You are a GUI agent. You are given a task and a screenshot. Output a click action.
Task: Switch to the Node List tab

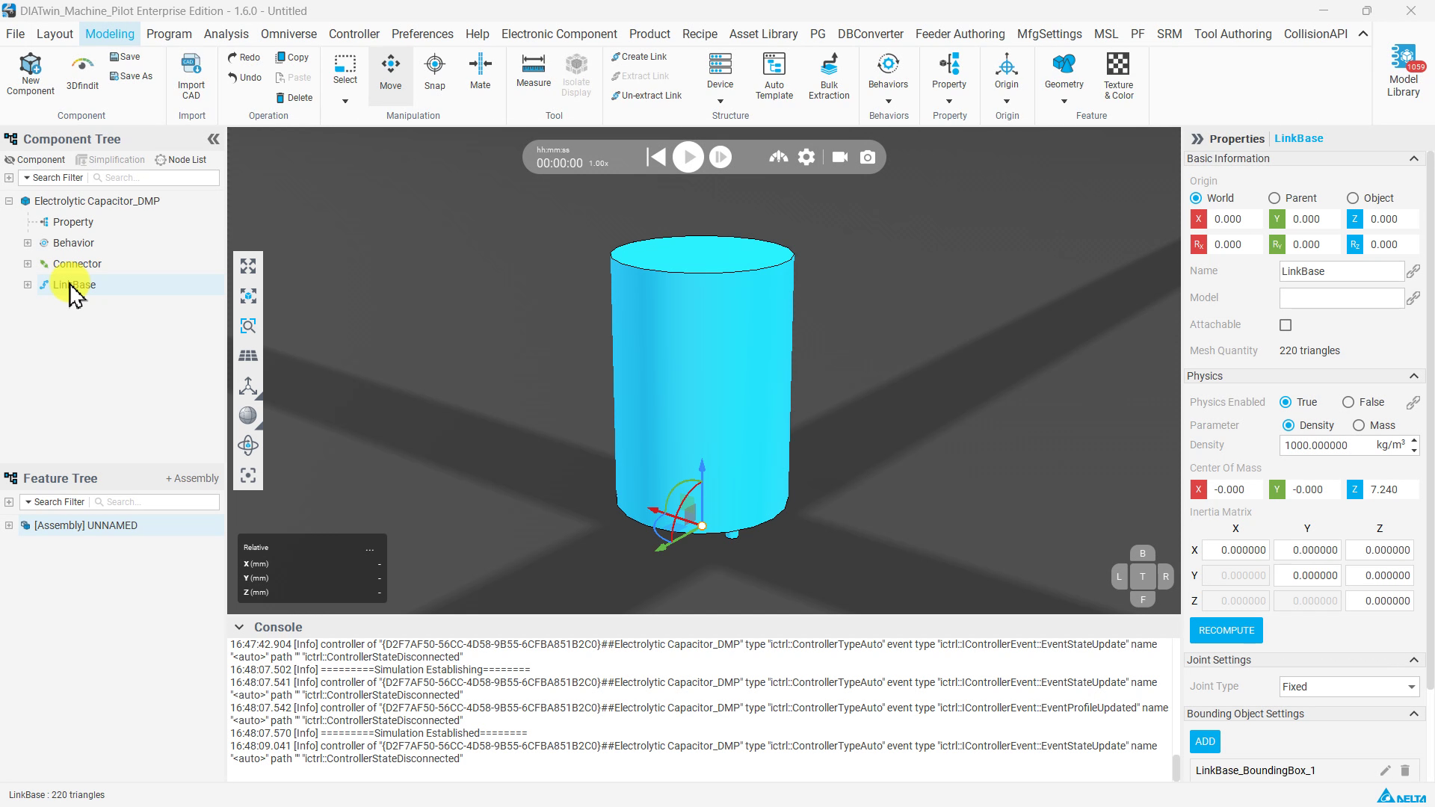click(x=181, y=160)
